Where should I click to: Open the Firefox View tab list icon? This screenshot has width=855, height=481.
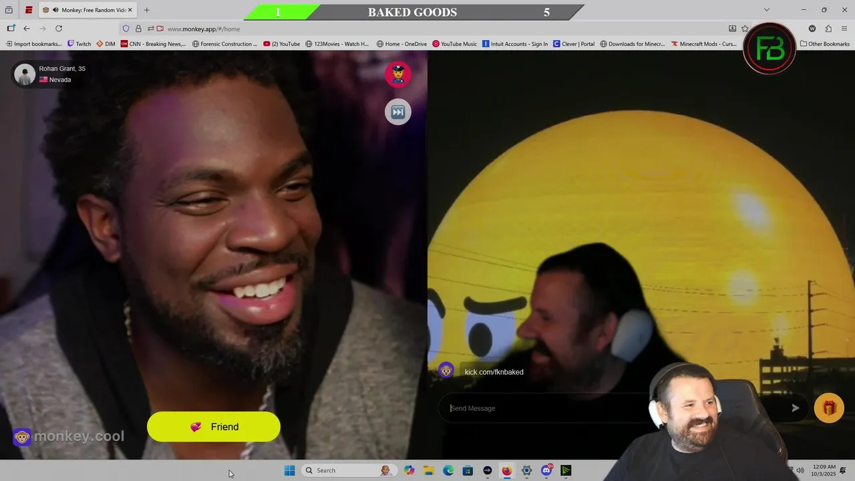point(9,10)
